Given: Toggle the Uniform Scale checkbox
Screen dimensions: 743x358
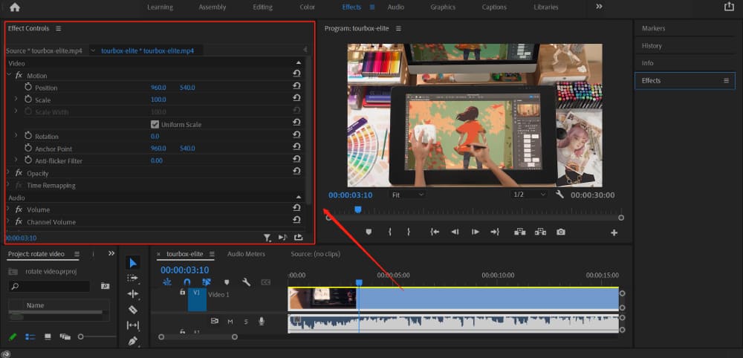Looking at the screenshot, I should coord(155,125).
